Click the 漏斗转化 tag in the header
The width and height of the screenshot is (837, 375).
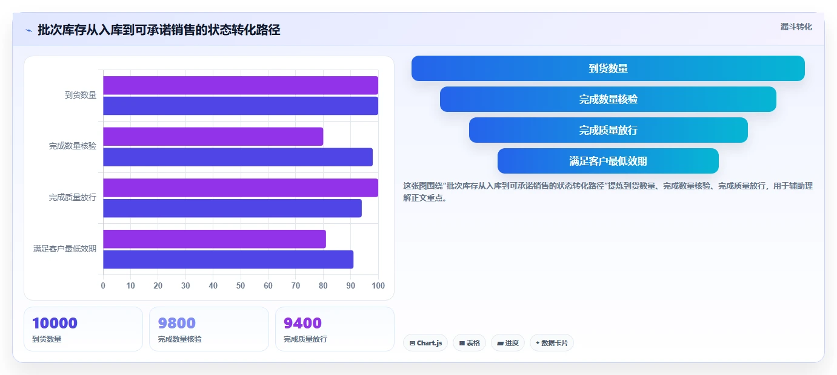tap(796, 27)
